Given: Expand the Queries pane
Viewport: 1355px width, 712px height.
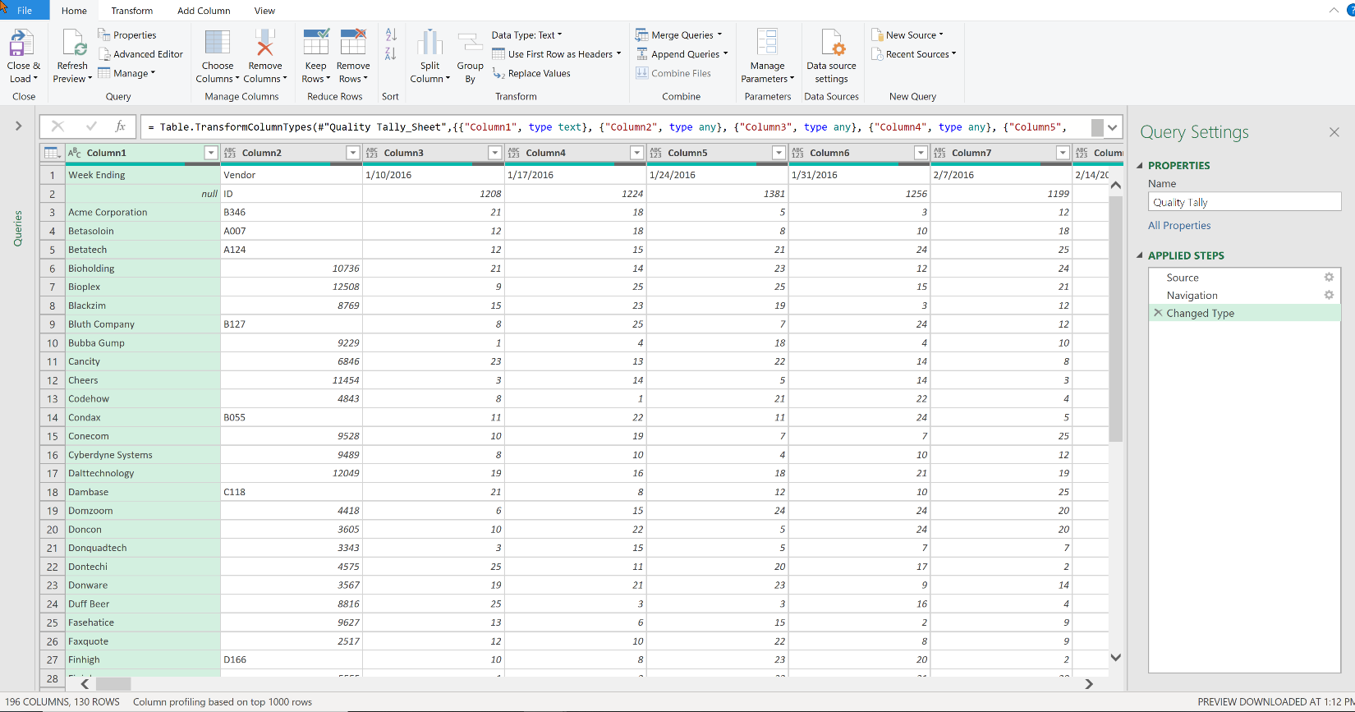Looking at the screenshot, I should (18, 126).
